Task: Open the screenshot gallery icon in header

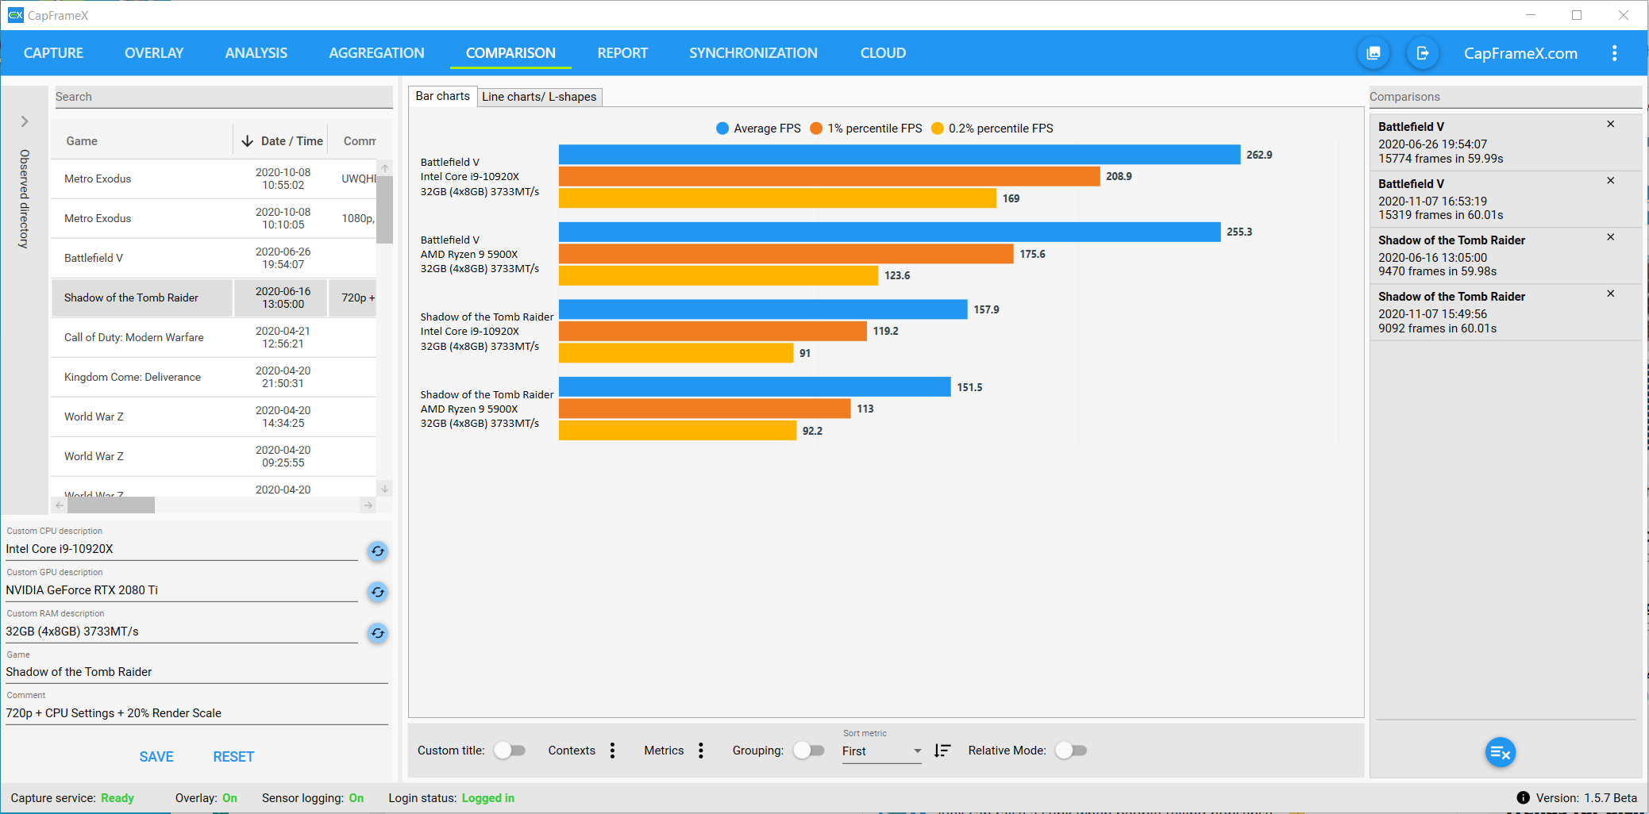Action: point(1374,53)
